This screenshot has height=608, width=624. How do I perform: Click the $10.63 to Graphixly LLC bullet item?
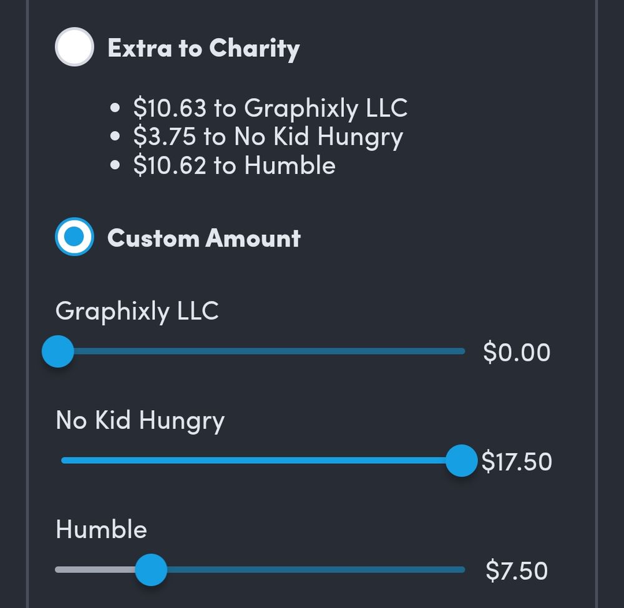tap(270, 107)
